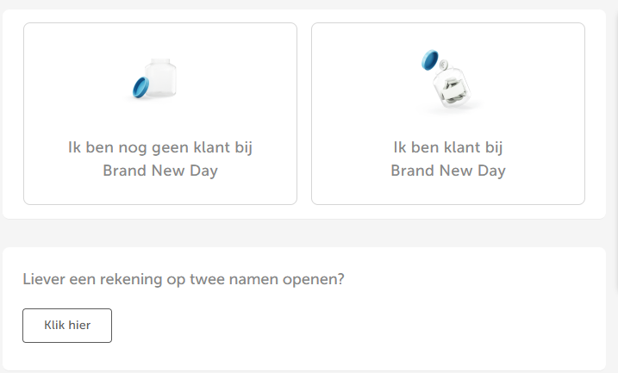Click 'Brand New Day' under the filled jar
Viewport: 618px width, 373px height.
(x=448, y=171)
